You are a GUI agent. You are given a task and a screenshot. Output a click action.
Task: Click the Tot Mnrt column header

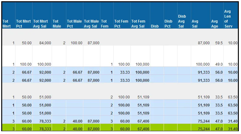(x=9, y=15)
